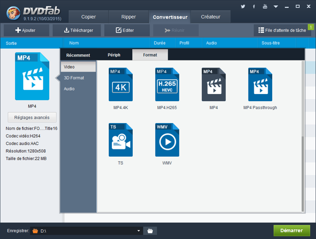Viewport: 316px width, 239px height.
Task: Select the Audio category in sidebar
Action: (x=69, y=89)
